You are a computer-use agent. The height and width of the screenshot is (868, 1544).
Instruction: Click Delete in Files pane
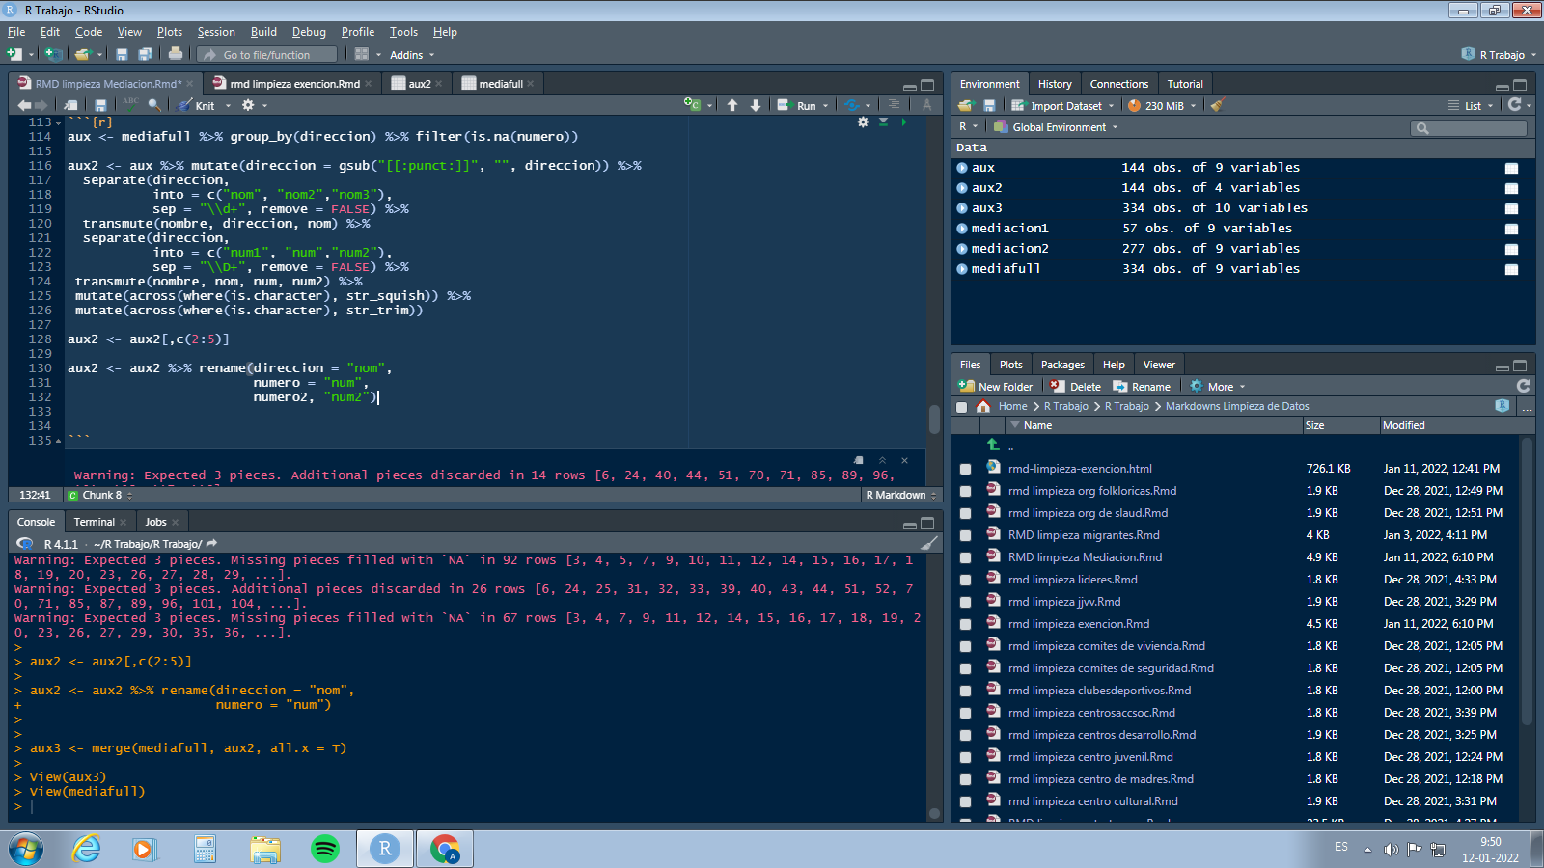[1075, 387]
